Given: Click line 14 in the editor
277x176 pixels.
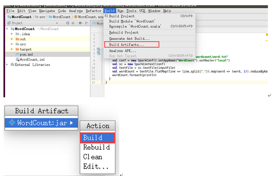Looking at the screenshot, I should tap(187, 83).
